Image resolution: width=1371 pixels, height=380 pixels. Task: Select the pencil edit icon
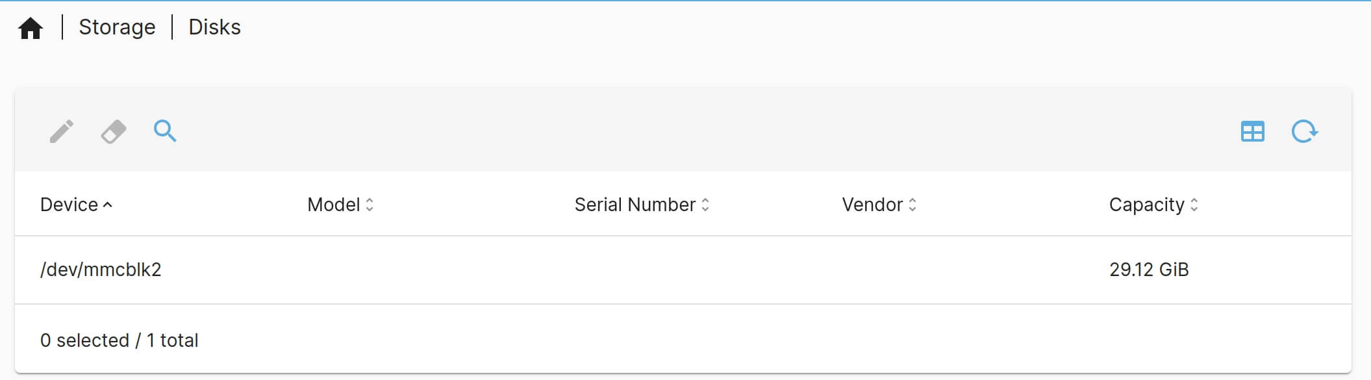tap(62, 131)
